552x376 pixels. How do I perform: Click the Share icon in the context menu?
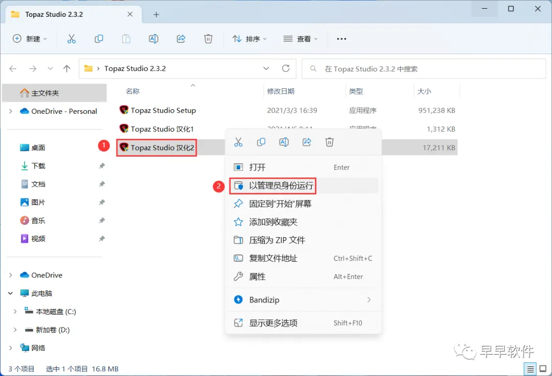(307, 142)
